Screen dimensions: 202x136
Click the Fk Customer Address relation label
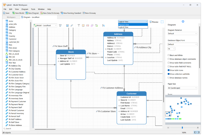(x=112, y=88)
